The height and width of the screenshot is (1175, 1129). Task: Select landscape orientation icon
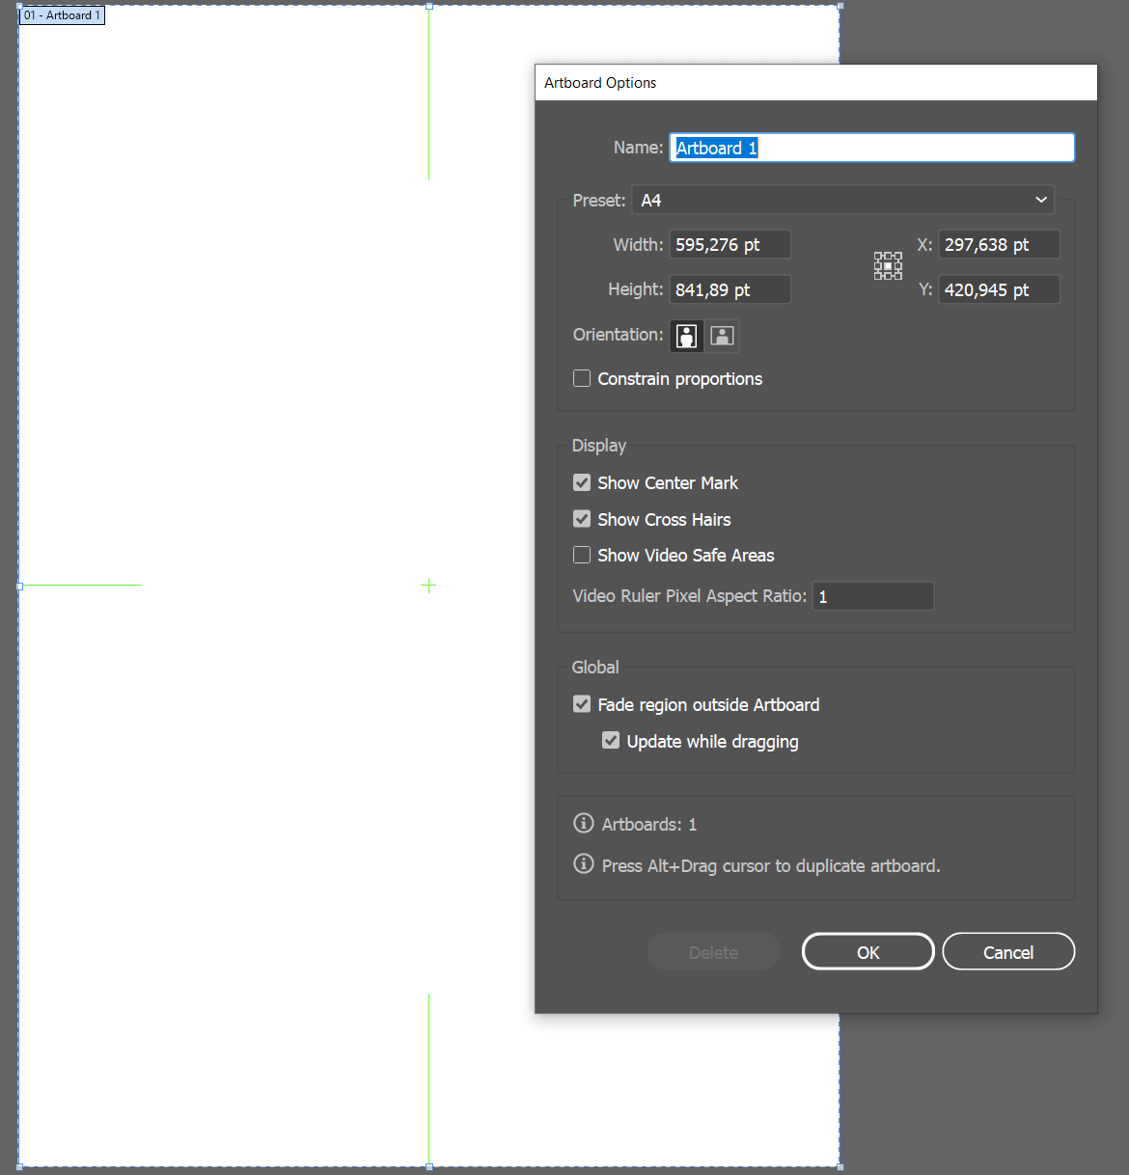click(721, 336)
